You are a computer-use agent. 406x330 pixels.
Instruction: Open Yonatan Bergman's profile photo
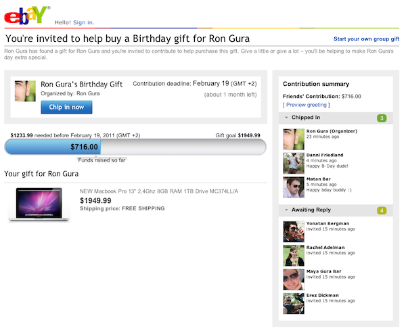point(294,232)
